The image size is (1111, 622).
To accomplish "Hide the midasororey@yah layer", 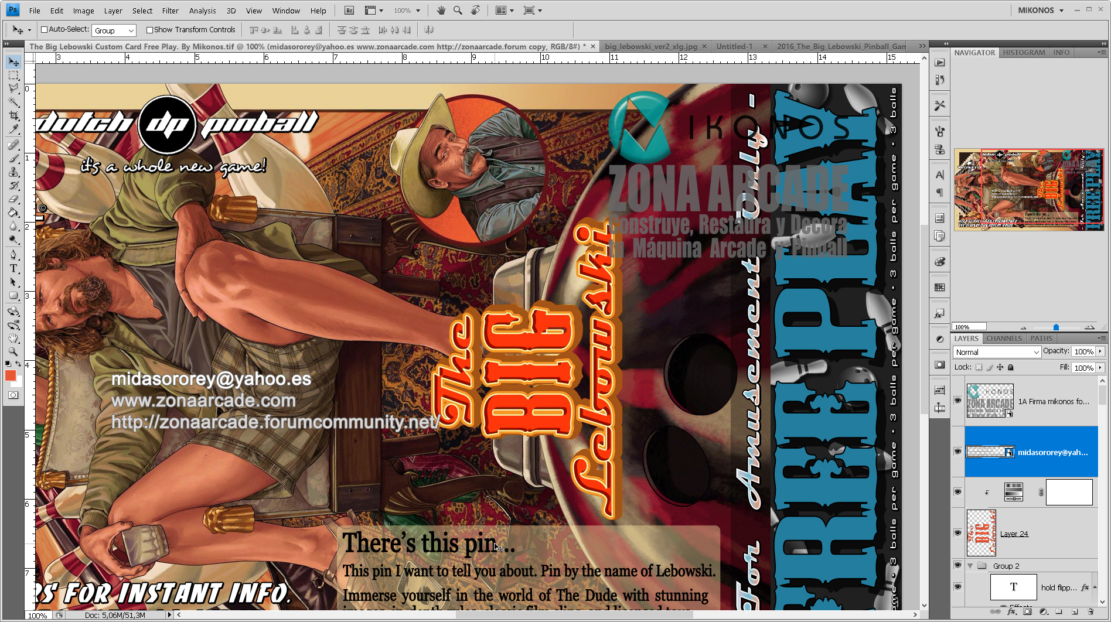I will tap(957, 452).
